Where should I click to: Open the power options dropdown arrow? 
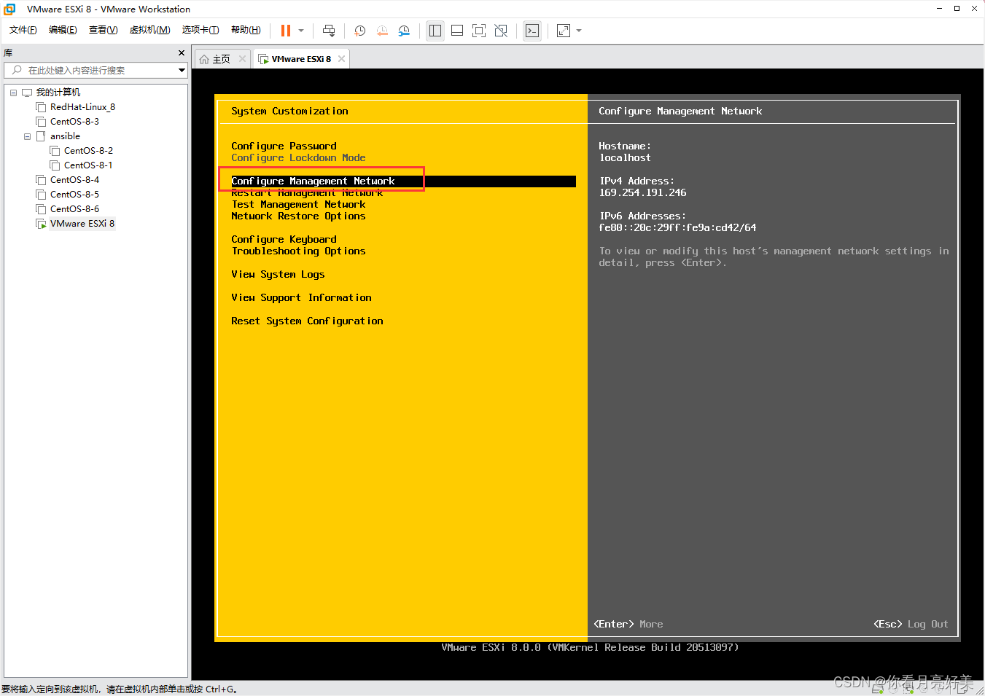[x=301, y=31]
